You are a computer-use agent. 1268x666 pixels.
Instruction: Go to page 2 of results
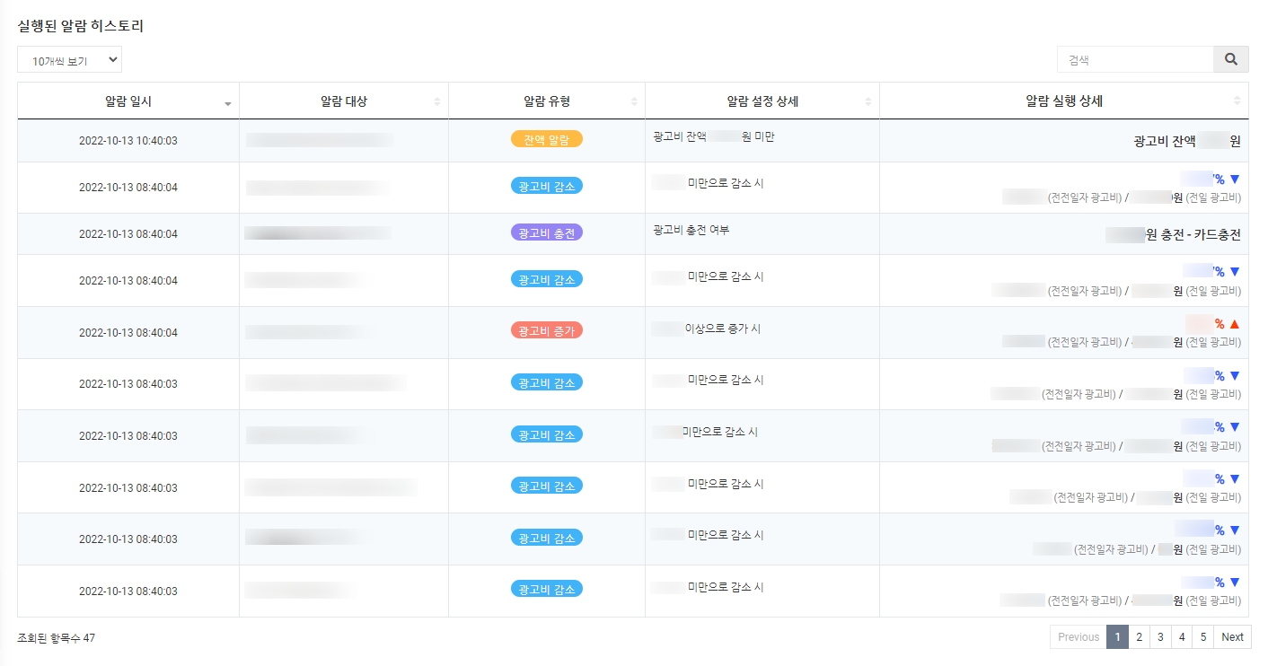coord(1139,637)
